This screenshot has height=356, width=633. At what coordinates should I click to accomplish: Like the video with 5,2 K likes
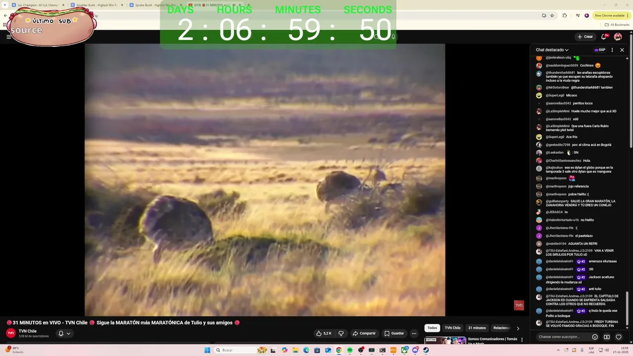pyautogui.click(x=324, y=333)
